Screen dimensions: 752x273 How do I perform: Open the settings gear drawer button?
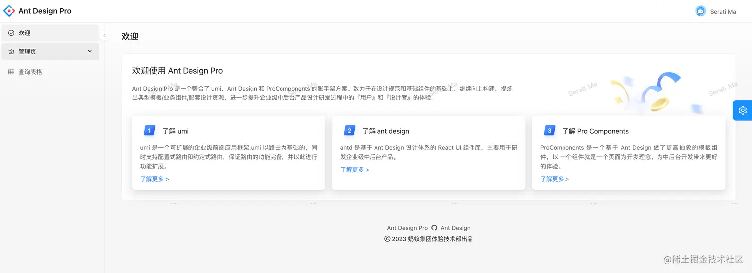742,110
